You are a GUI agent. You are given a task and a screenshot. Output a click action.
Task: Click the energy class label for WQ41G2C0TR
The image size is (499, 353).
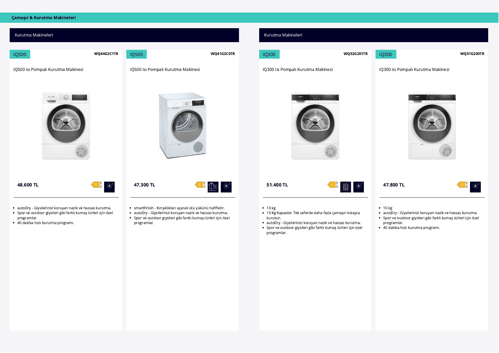coord(200,185)
